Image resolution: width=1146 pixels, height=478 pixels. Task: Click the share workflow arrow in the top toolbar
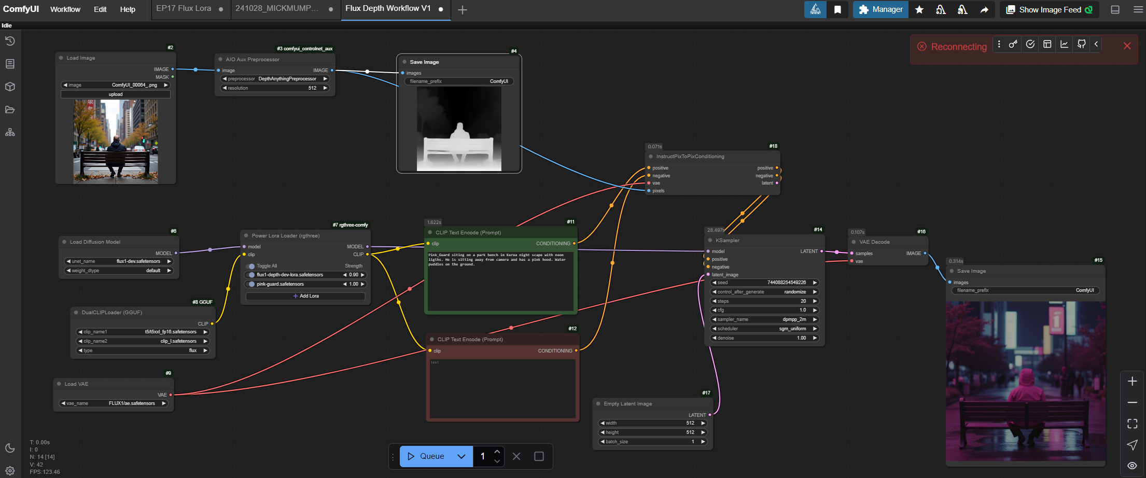pos(985,10)
